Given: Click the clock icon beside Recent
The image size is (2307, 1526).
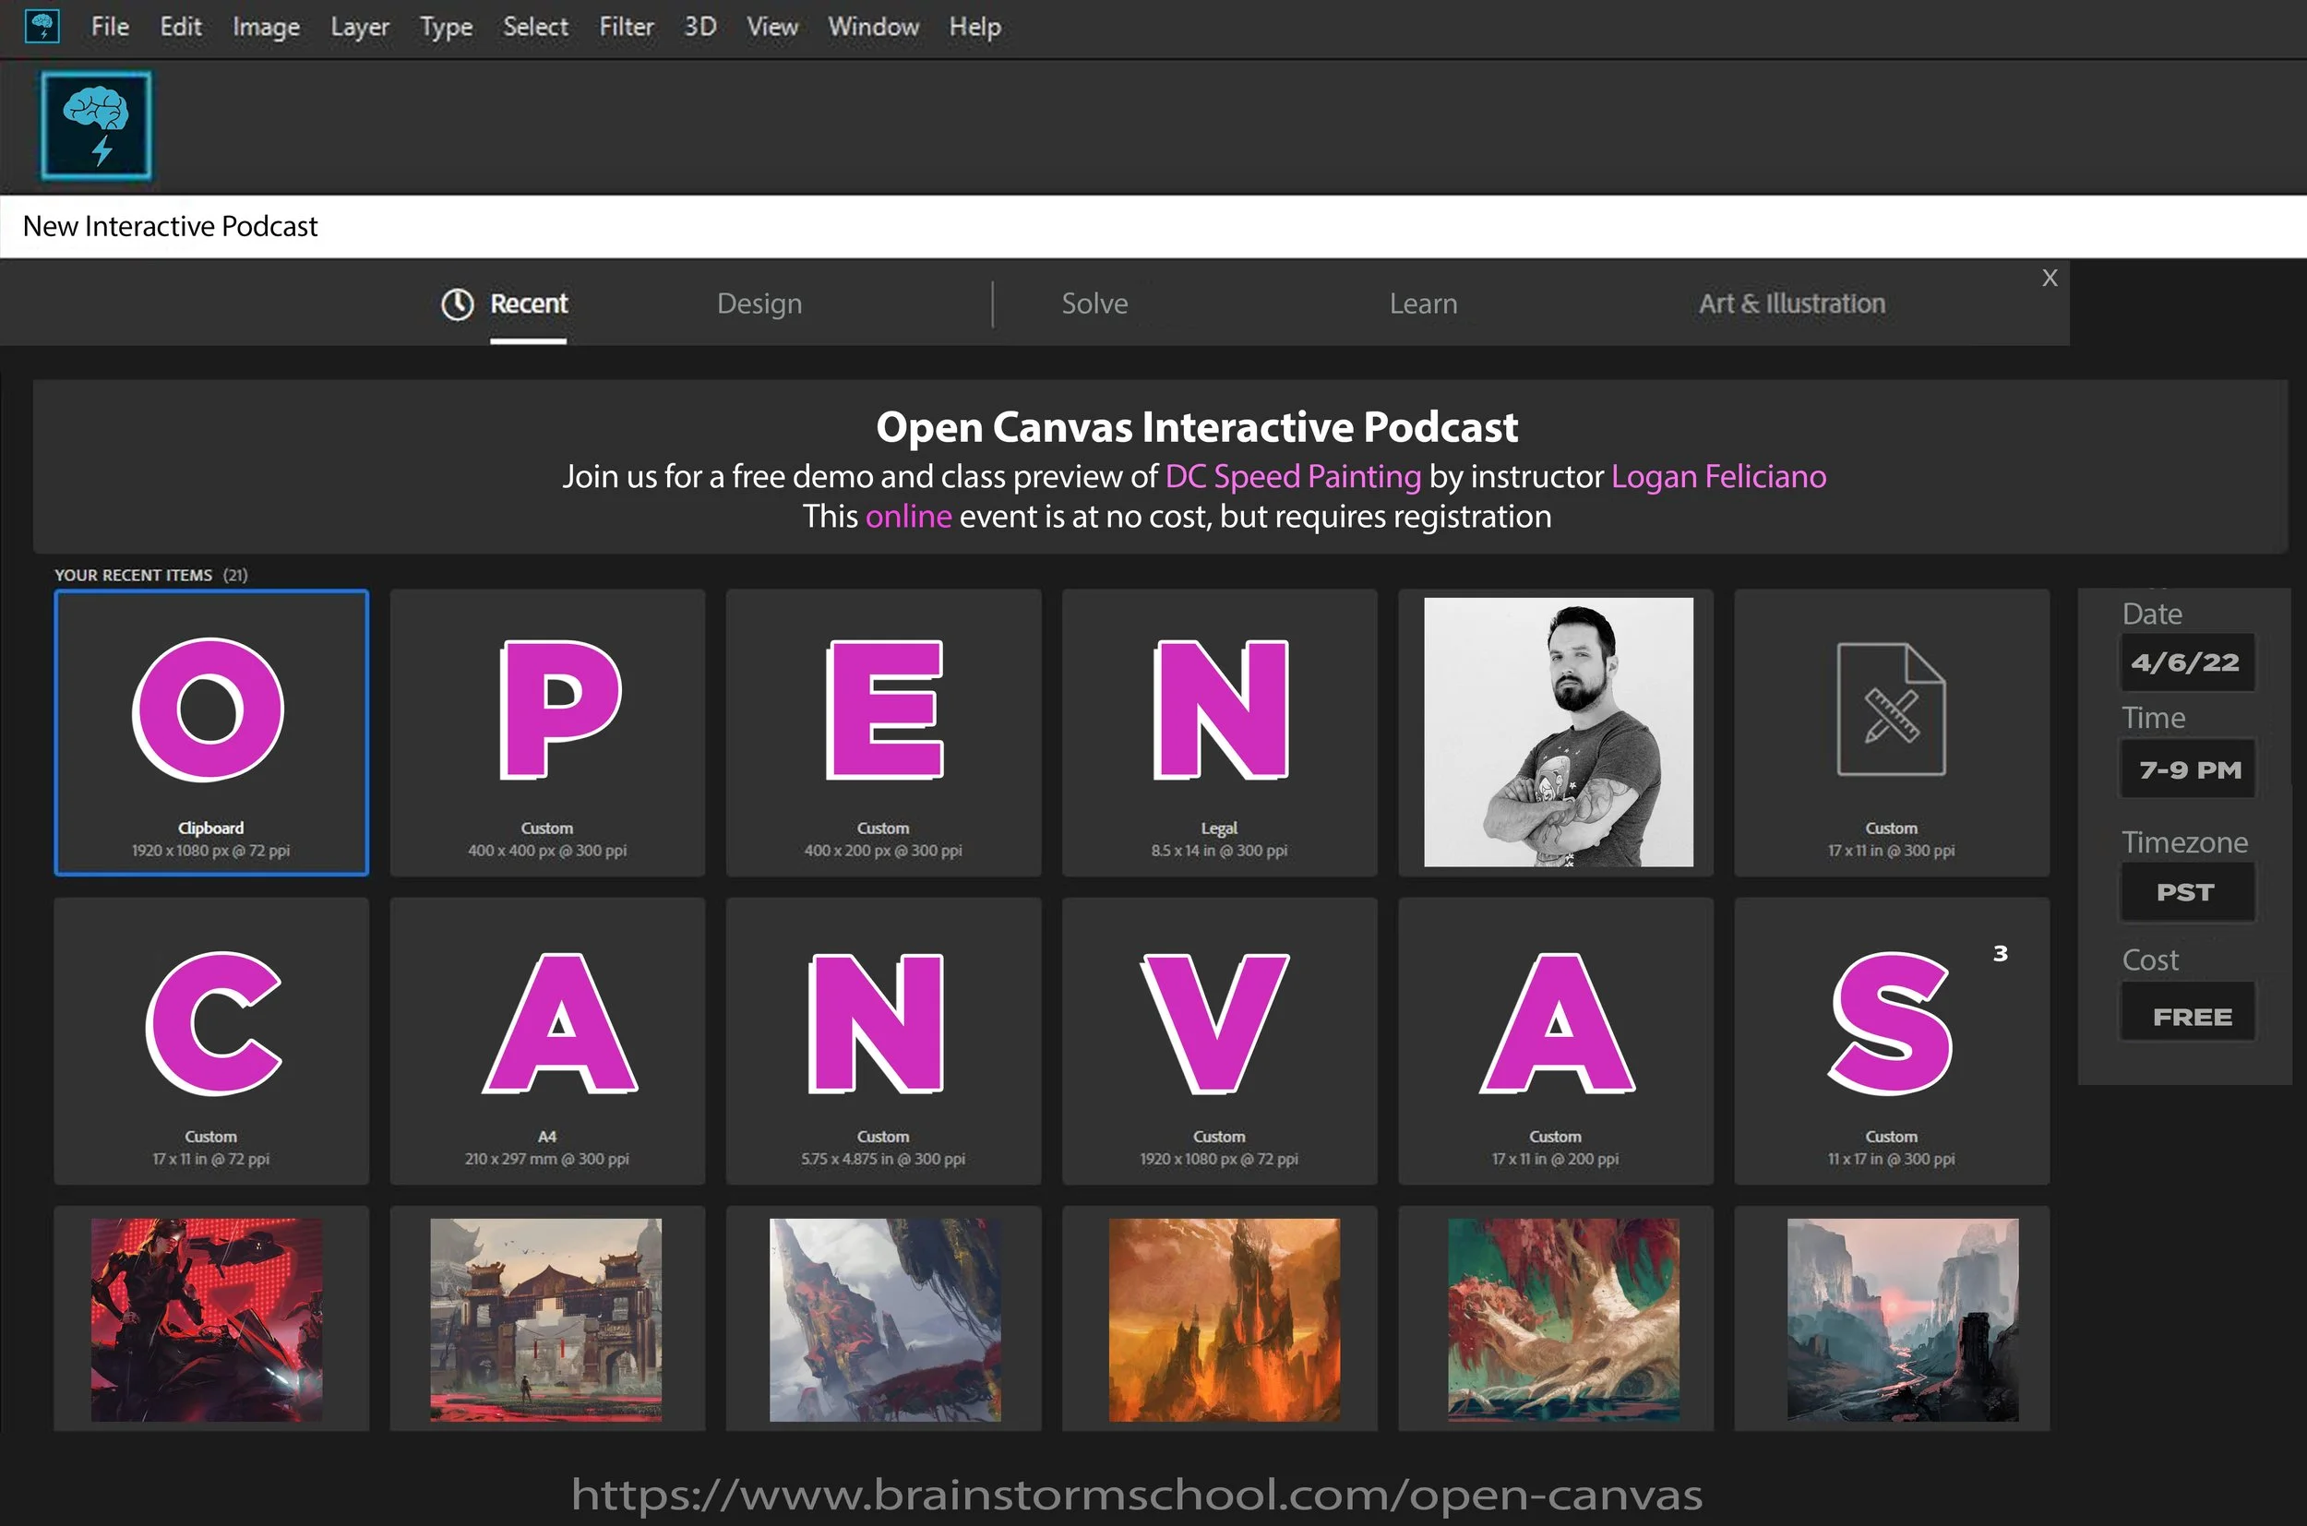Looking at the screenshot, I should pos(457,304).
